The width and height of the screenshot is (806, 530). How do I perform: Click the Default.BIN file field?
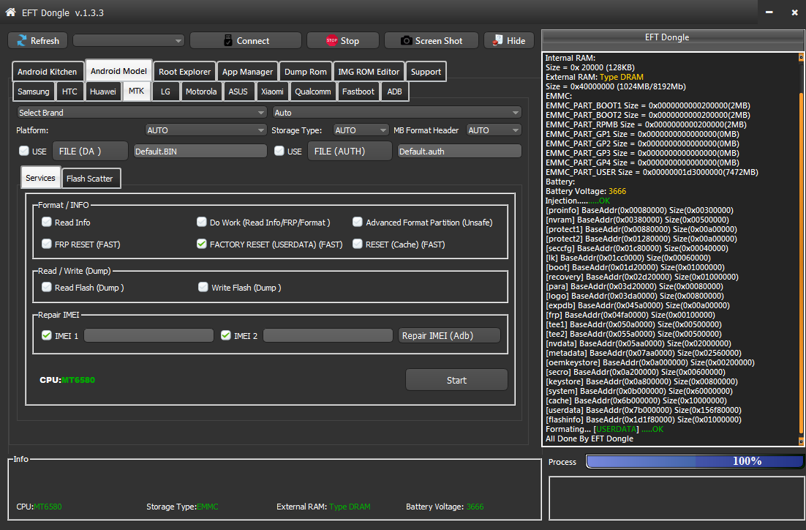tap(200, 152)
